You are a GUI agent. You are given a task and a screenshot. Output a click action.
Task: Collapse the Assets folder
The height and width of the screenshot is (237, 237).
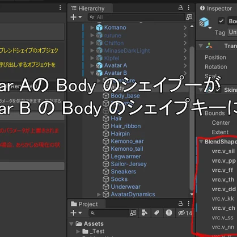(71, 224)
